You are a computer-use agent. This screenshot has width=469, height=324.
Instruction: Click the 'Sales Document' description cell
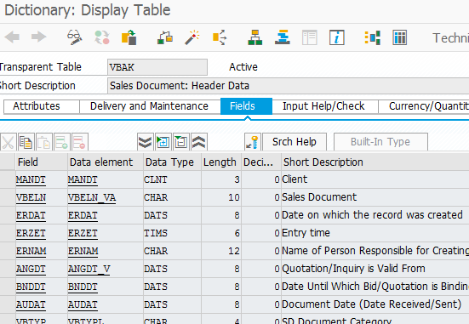[x=375, y=197]
